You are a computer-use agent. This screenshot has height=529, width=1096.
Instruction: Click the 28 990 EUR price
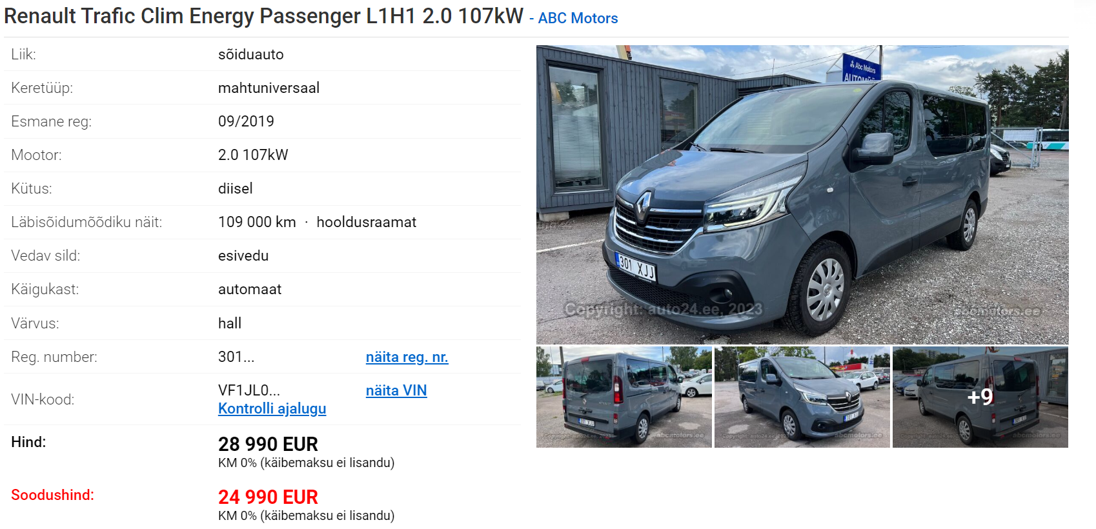(268, 444)
